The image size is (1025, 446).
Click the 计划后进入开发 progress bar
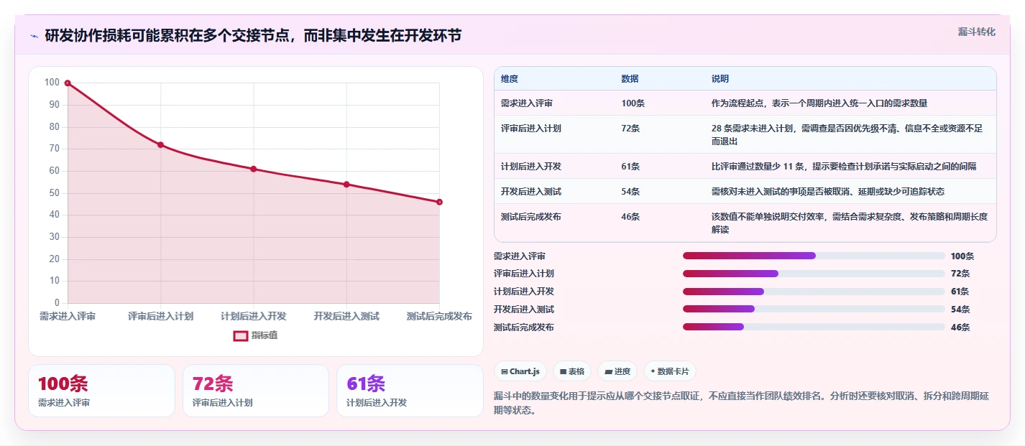pyautogui.click(x=814, y=292)
